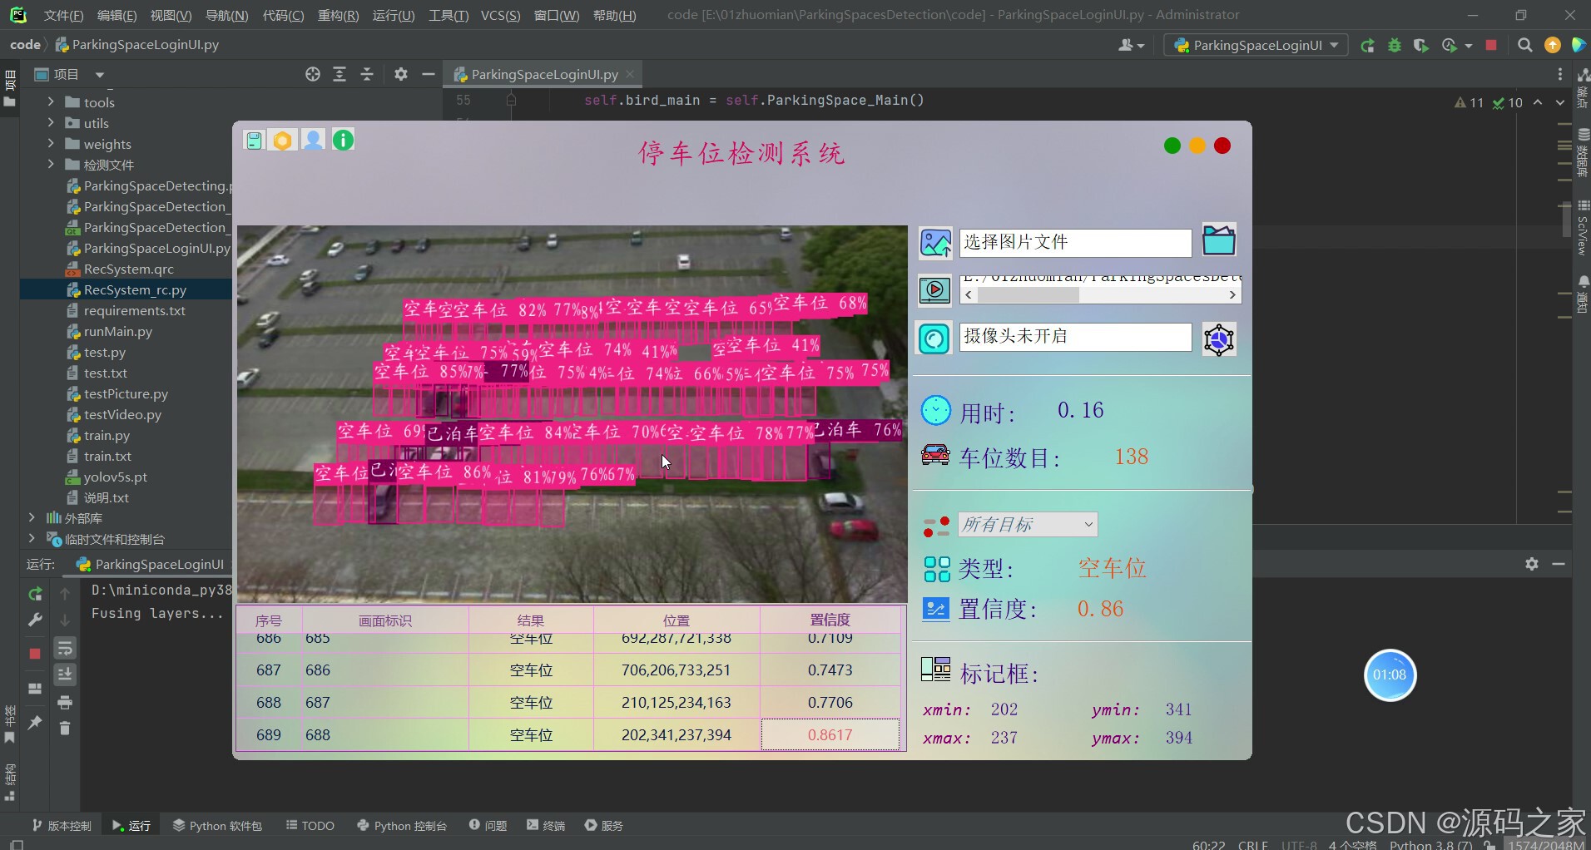Click the 置信度 column header

(x=830, y=620)
